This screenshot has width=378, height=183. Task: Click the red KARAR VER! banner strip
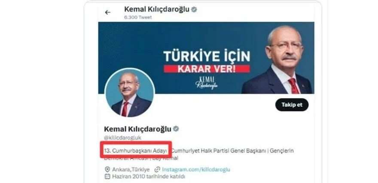pyautogui.click(x=207, y=69)
